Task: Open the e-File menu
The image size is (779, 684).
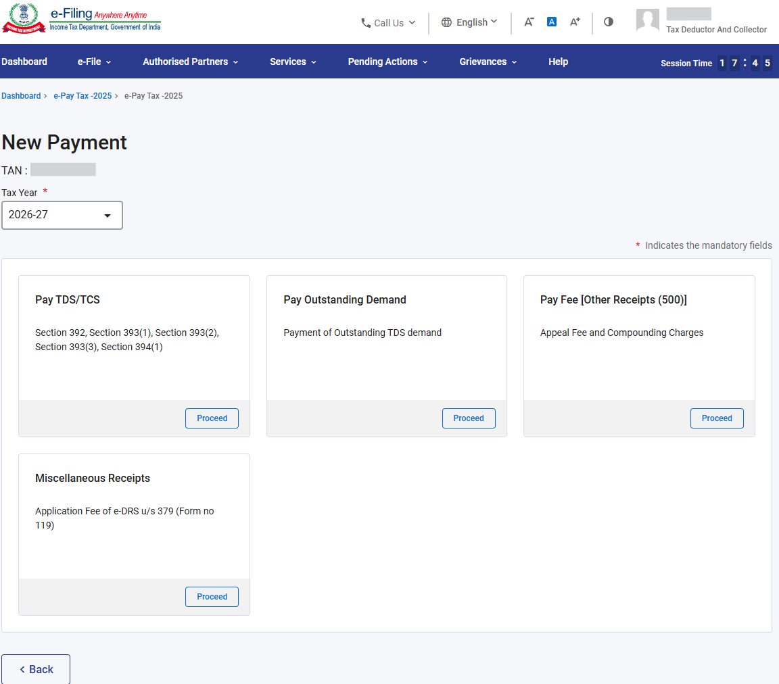Action: click(94, 62)
